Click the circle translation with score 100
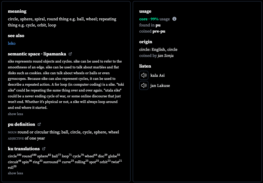Image resolution: width=263 pixels, height=183 pixels. click(15, 156)
